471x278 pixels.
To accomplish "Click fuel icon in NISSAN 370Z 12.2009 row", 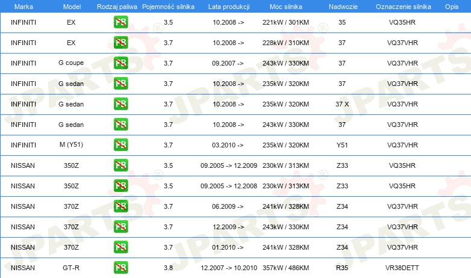I will tap(120, 227).
